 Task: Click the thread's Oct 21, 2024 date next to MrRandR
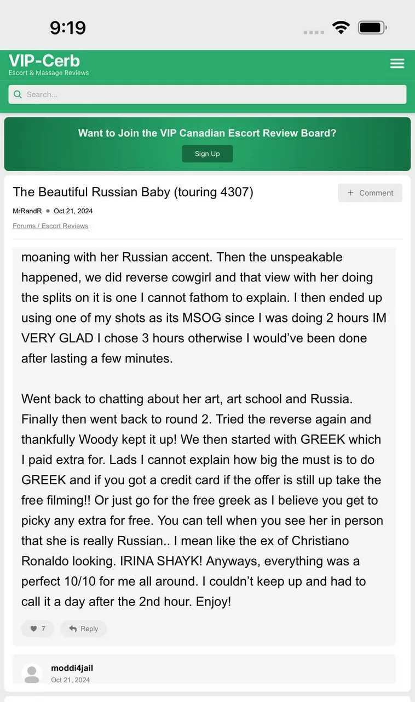click(73, 211)
